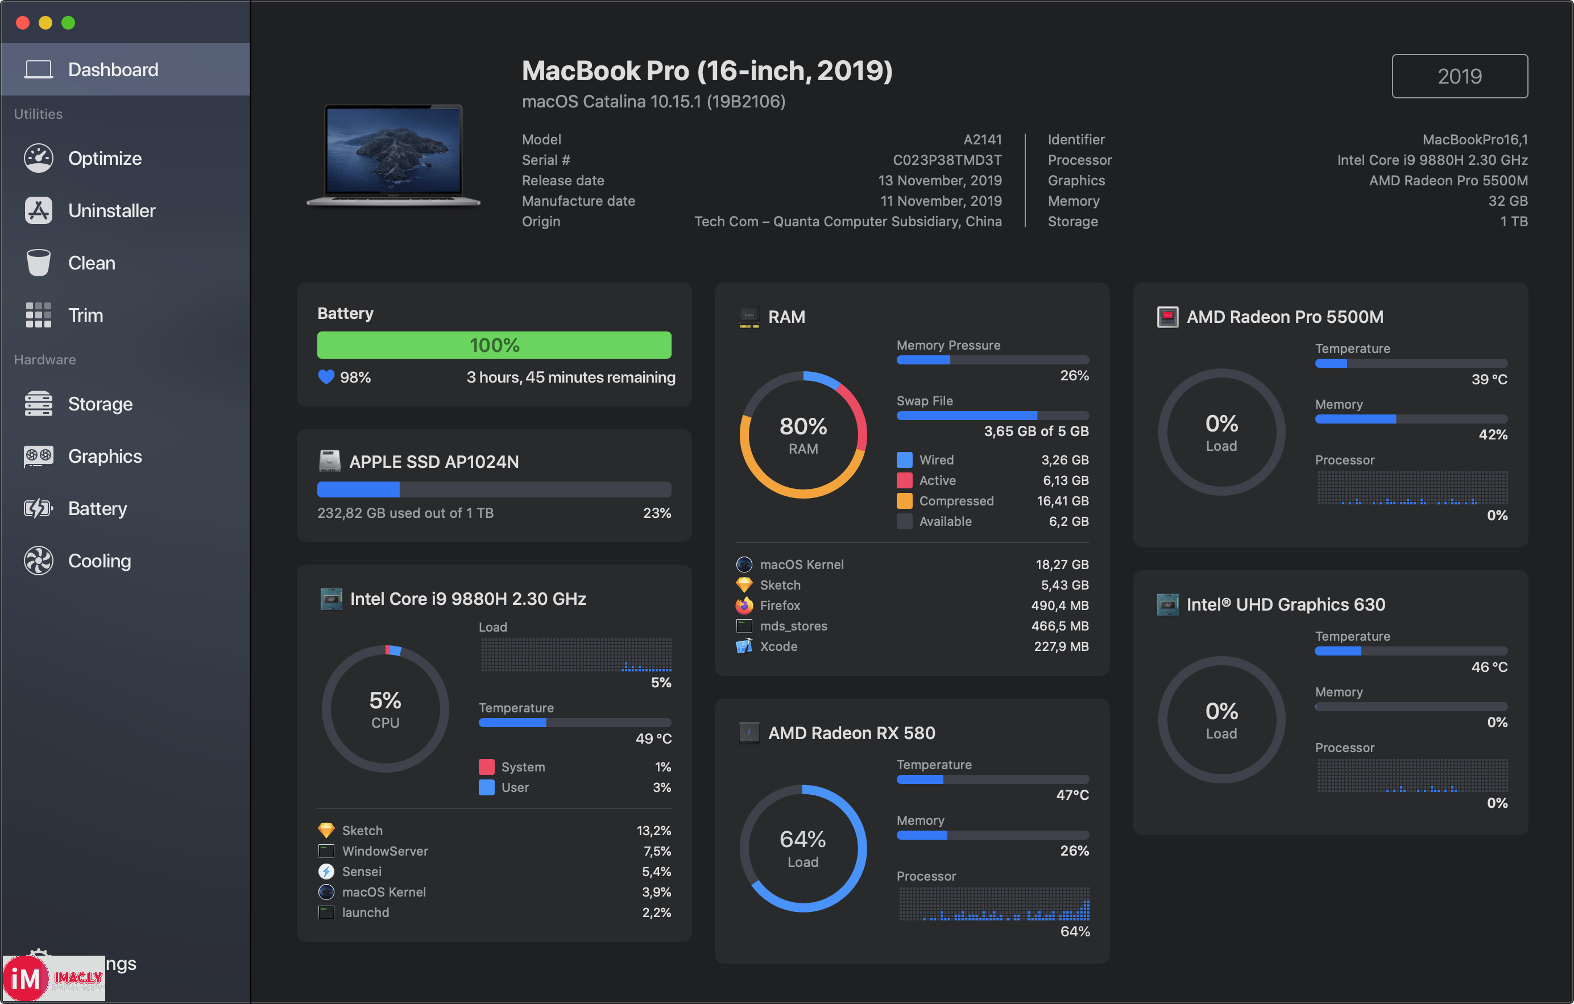
Task: Click the orange Compressed memory swatch
Action: 904,501
